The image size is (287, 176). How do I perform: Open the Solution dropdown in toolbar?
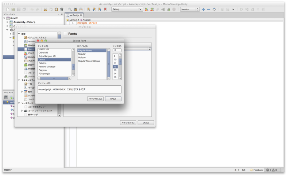[190, 9]
